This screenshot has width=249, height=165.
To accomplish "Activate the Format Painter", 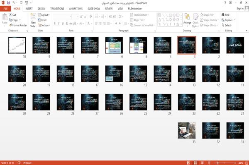I will point(18,25).
